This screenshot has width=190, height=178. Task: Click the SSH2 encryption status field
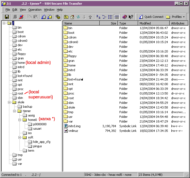(111, 175)
